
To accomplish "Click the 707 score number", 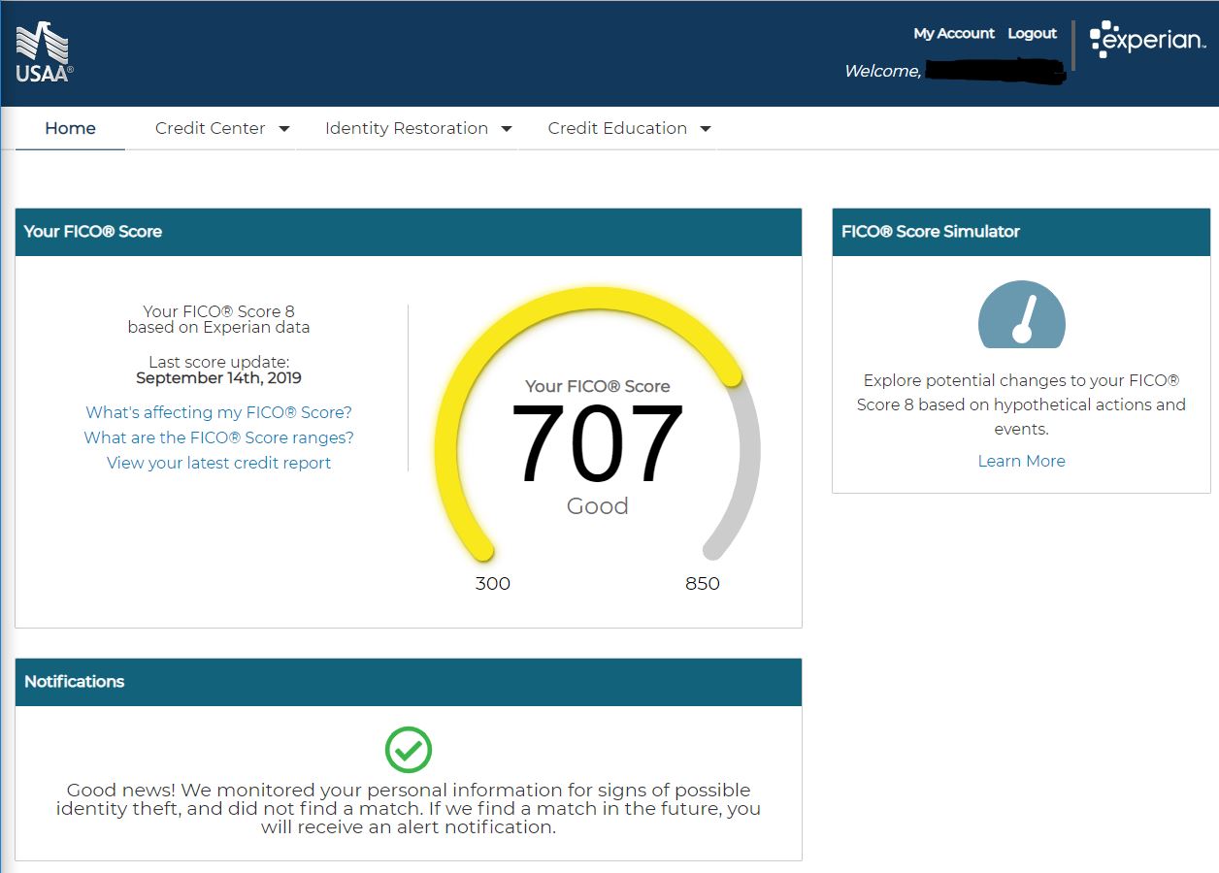I will click(597, 444).
